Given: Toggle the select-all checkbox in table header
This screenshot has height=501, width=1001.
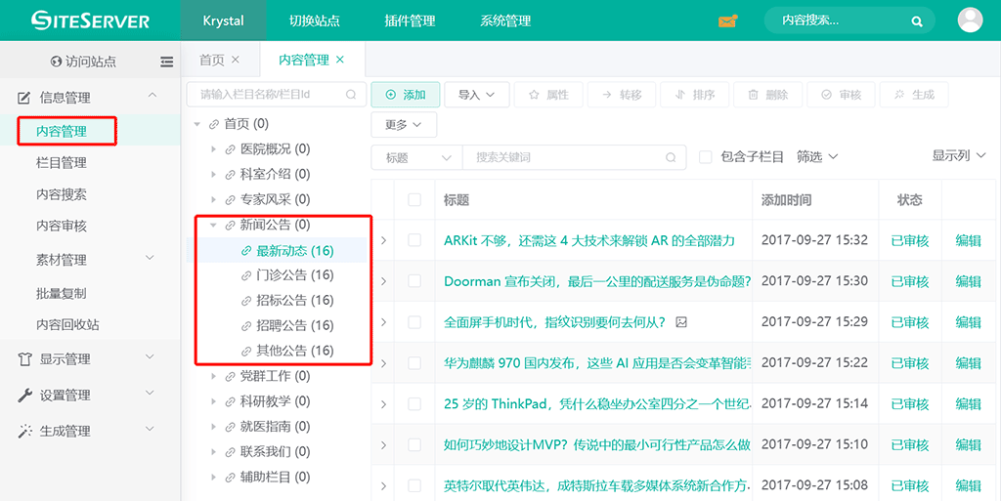Looking at the screenshot, I should click(414, 199).
